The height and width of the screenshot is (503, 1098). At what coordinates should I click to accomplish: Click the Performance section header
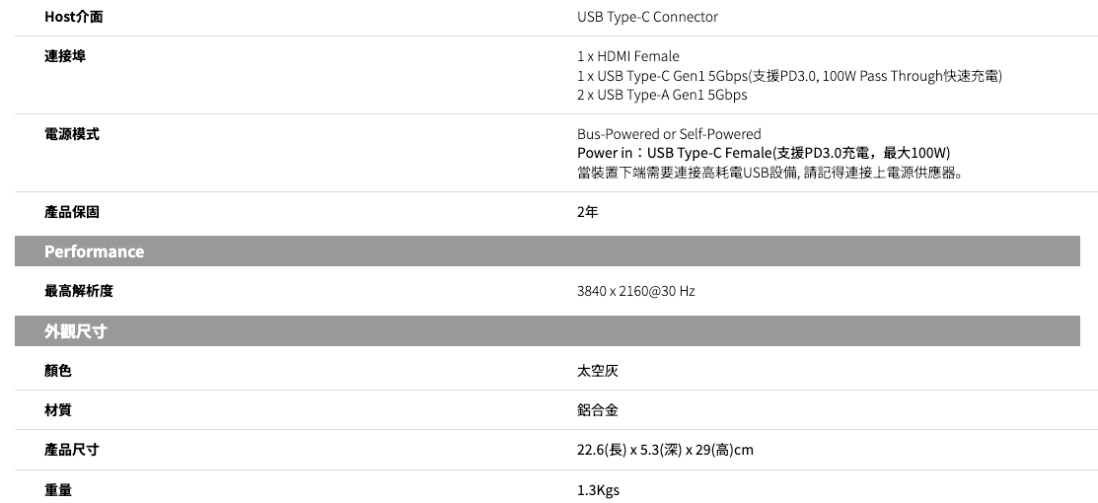tap(94, 251)
